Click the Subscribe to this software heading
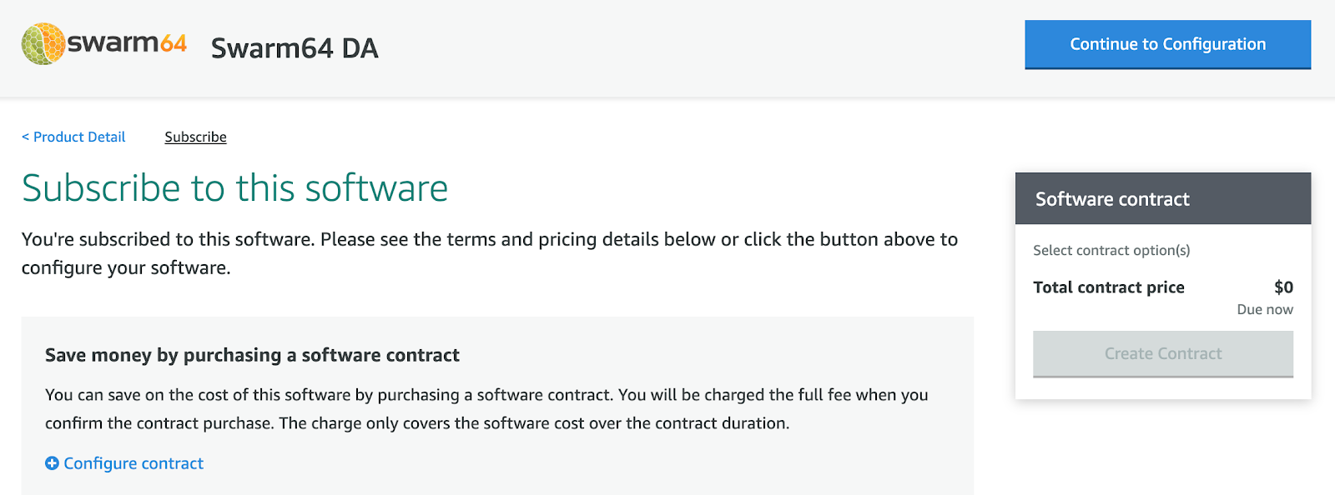Image resolution: width=1335 pixels, height=495 pixels. point(234,188)
